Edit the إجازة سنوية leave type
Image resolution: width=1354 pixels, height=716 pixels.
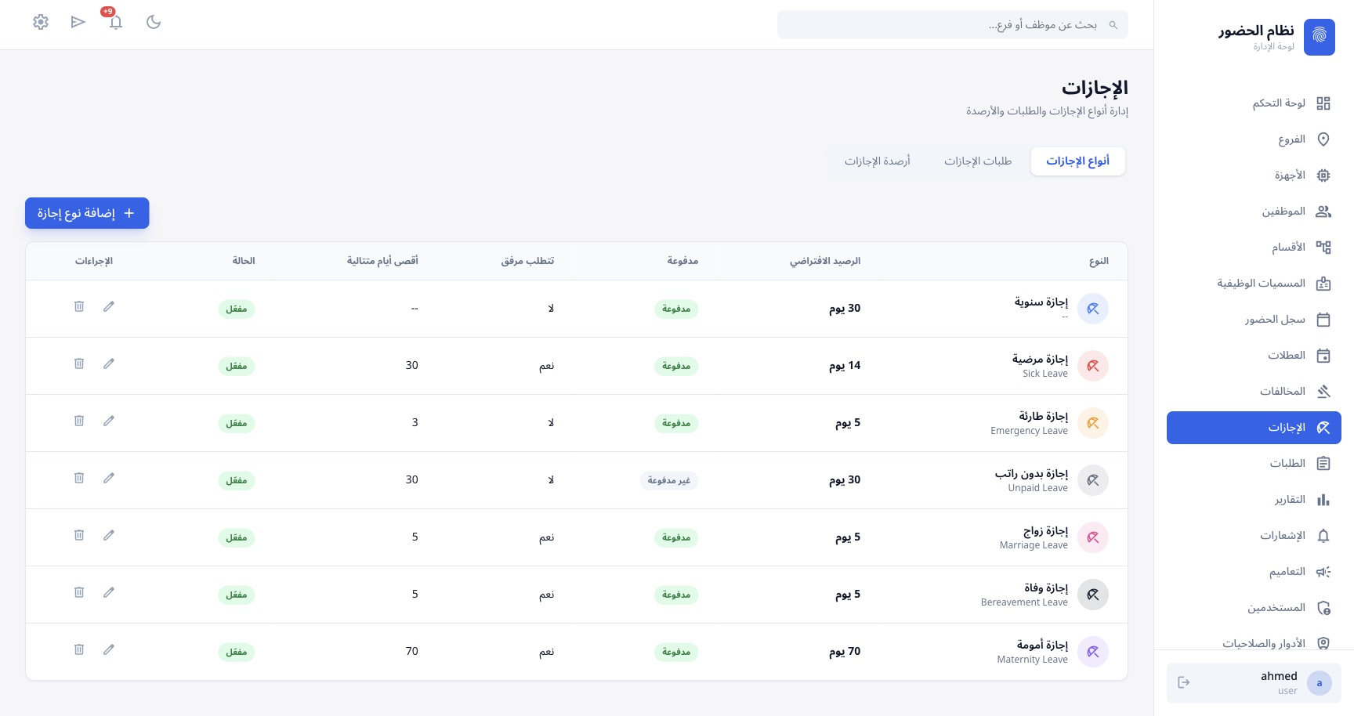click(109, 306)
